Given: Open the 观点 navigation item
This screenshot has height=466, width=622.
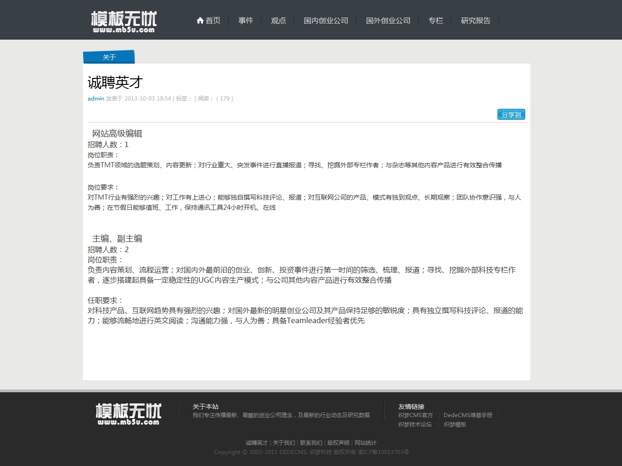Looking at the screenshot, I should tap(278, 21).
